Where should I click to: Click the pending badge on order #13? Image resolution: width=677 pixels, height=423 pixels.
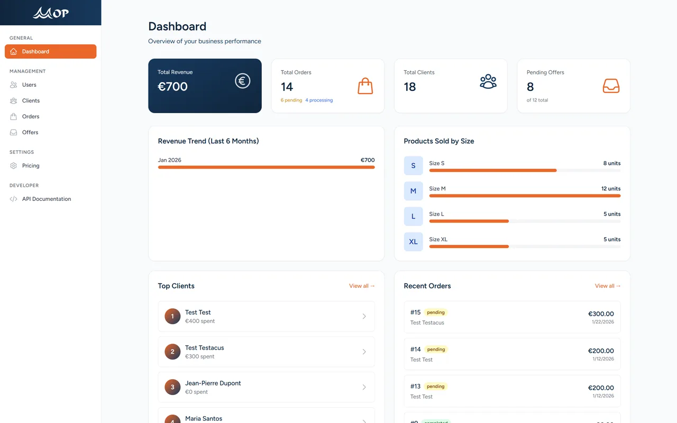pos(436,387)
